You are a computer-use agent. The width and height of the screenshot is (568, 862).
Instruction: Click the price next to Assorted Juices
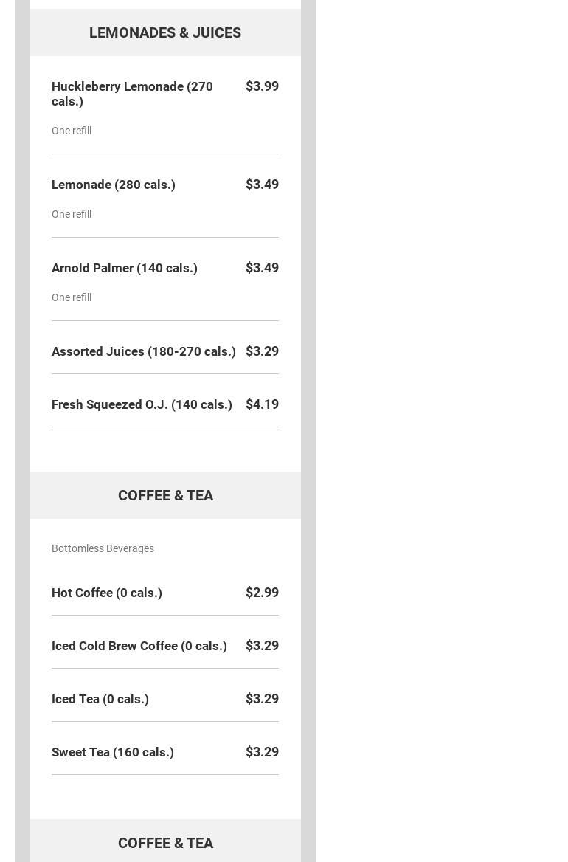tap(262, 351)
